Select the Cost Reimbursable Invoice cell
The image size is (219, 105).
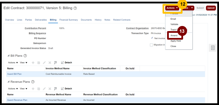click(58, 74)
